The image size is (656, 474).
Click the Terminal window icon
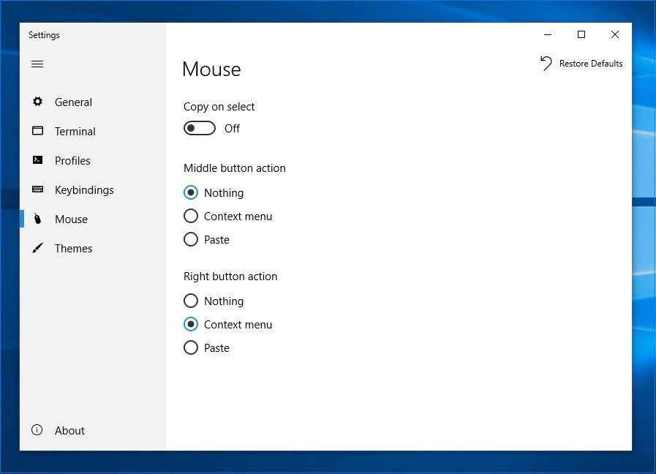click(x=38, y=132)
